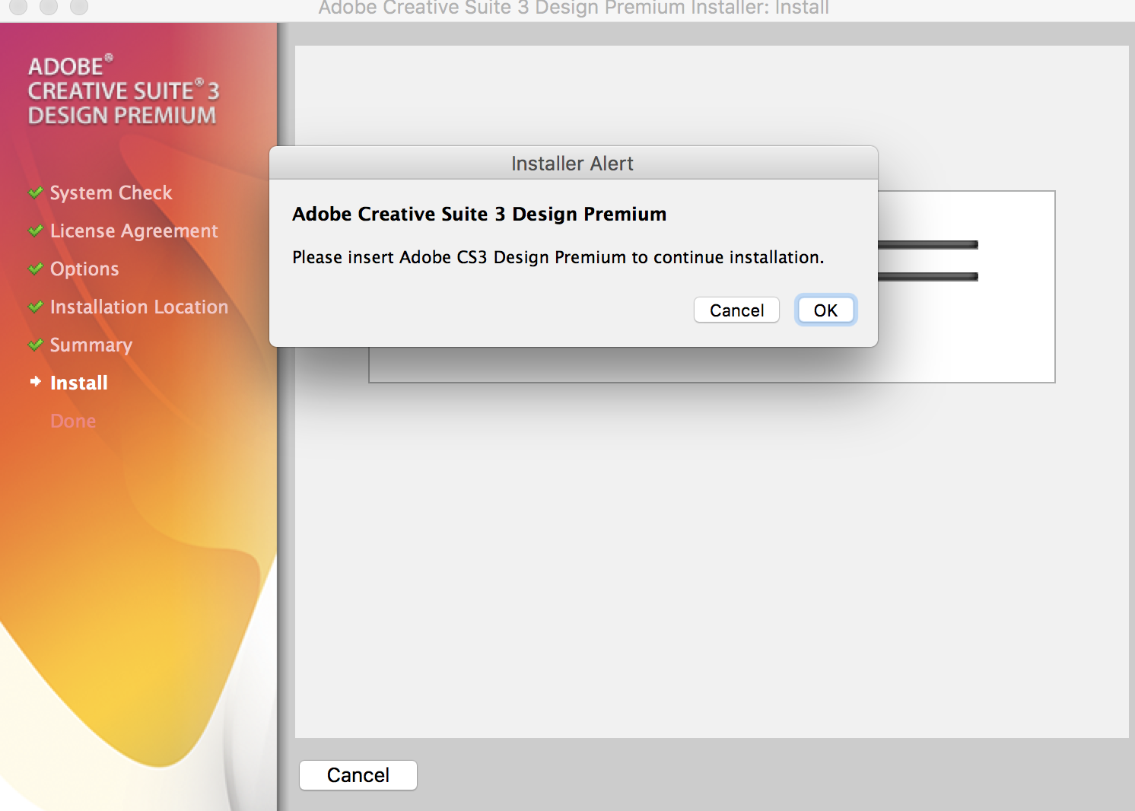The height and width of the screenshot is (811, 1135).
Task: Click the arrow icon beside Install
Action: click(x=35, y=381)
